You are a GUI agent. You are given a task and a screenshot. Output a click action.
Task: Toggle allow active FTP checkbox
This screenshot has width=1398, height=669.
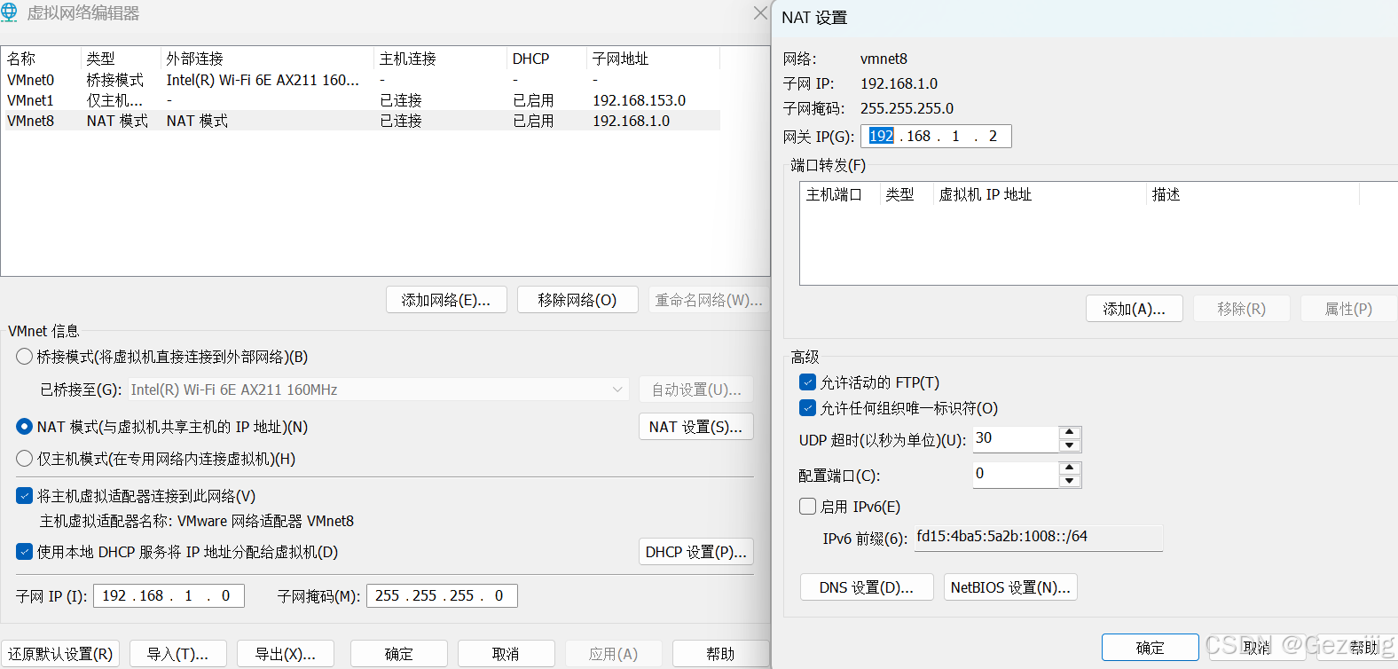(807, 382)
